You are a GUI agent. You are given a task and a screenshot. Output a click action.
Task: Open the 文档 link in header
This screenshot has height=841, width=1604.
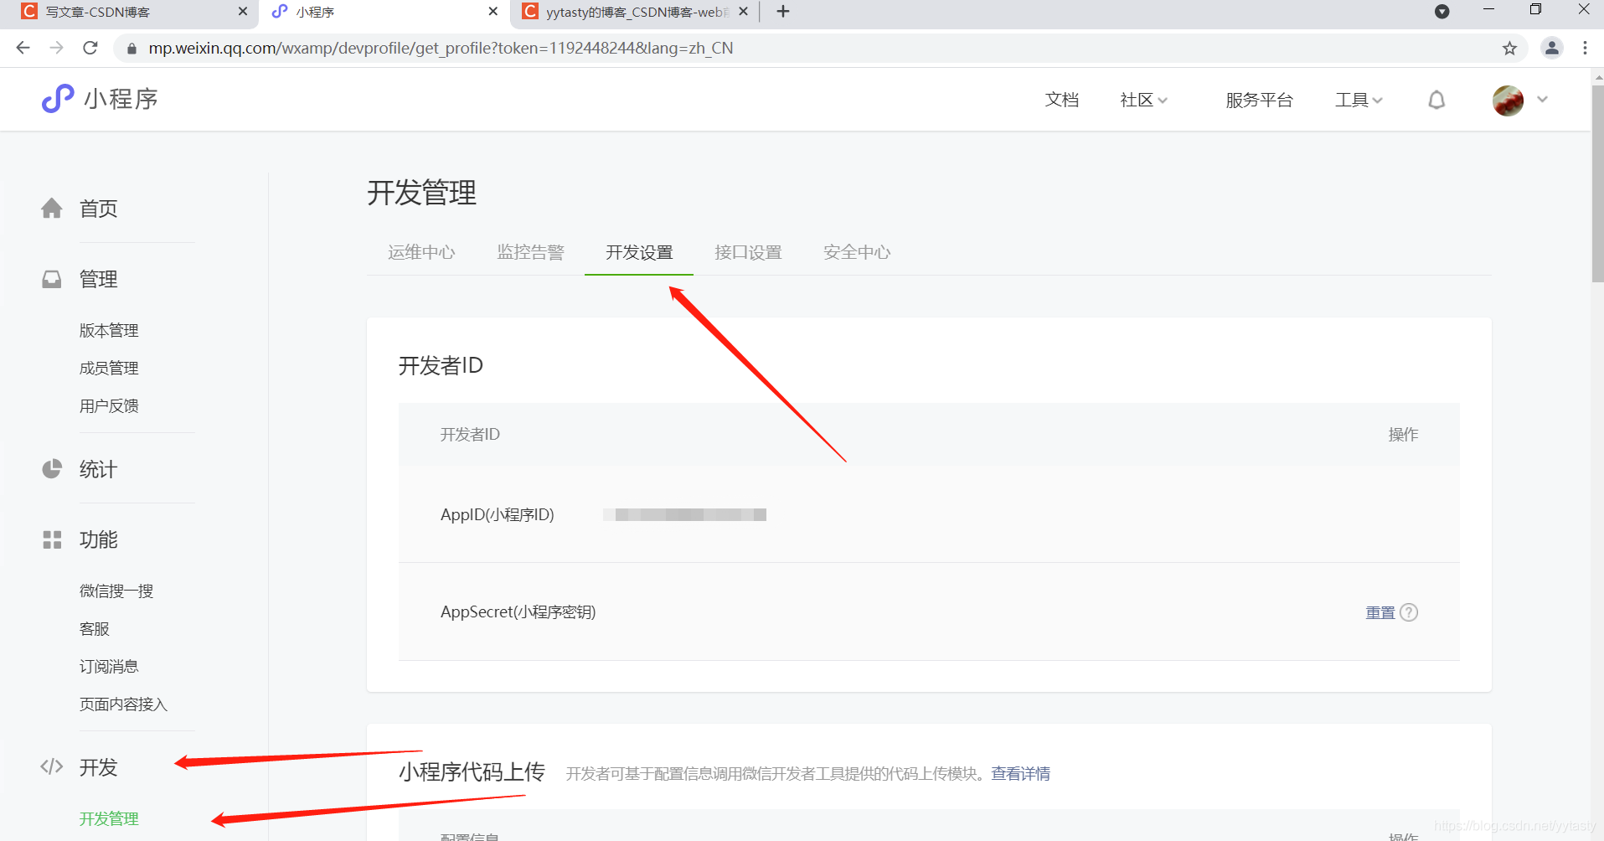tap(1061, 101)
